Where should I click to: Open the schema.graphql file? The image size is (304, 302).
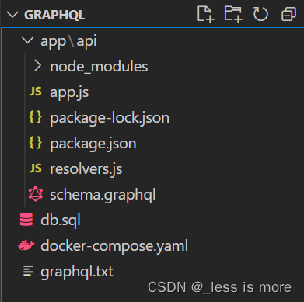[x=103, y=195]
